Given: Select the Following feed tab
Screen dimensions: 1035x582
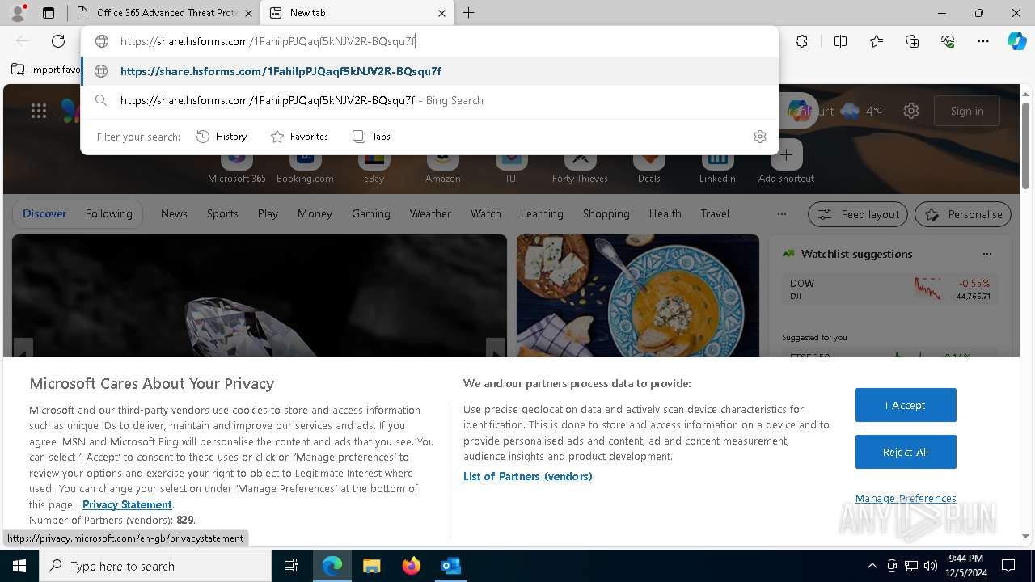Looking at the screenshot, I should (108, 213).
